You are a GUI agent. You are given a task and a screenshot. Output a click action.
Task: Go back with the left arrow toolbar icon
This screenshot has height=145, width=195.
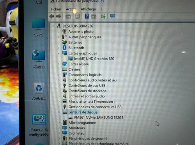(x=52, y=16)
